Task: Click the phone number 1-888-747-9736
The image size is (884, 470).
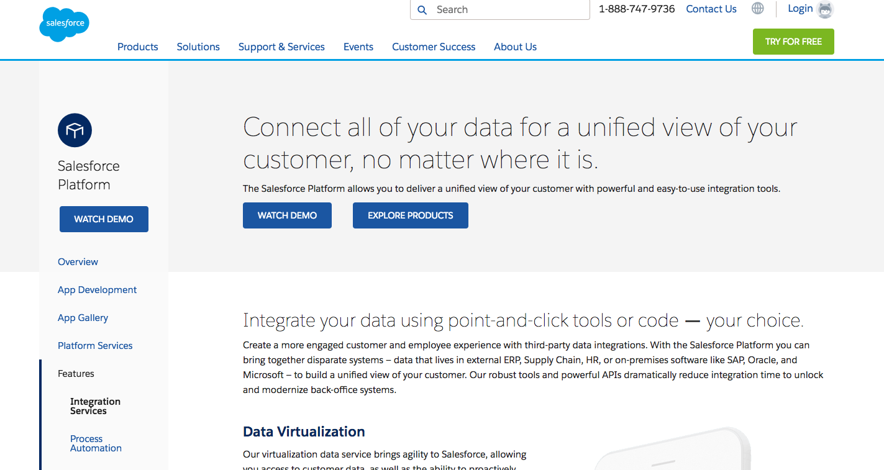Action: click(x=637, y=9)
